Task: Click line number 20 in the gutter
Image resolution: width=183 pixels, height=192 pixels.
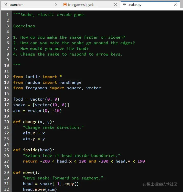Action: click(6, 122)
